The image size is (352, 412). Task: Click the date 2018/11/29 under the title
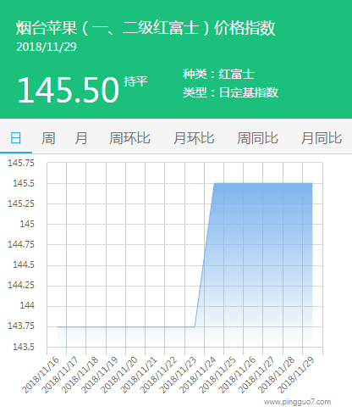pyautogui.click(x=47, y=47)
